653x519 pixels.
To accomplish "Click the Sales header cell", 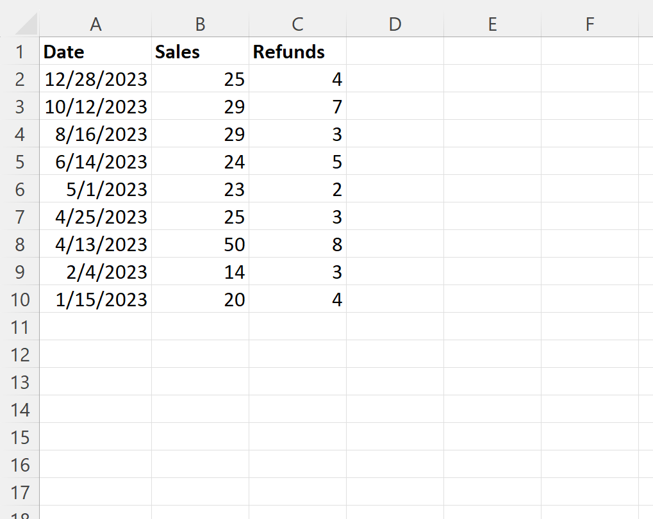I will [200, 52].
